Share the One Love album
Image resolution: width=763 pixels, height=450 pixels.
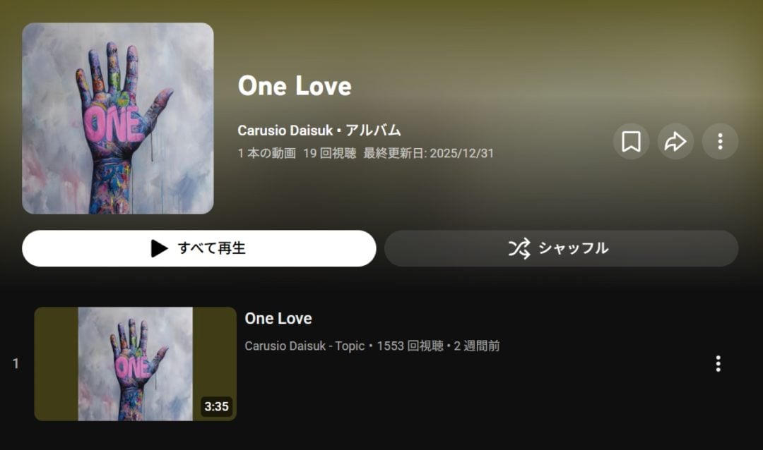click(x=675, y=141)
